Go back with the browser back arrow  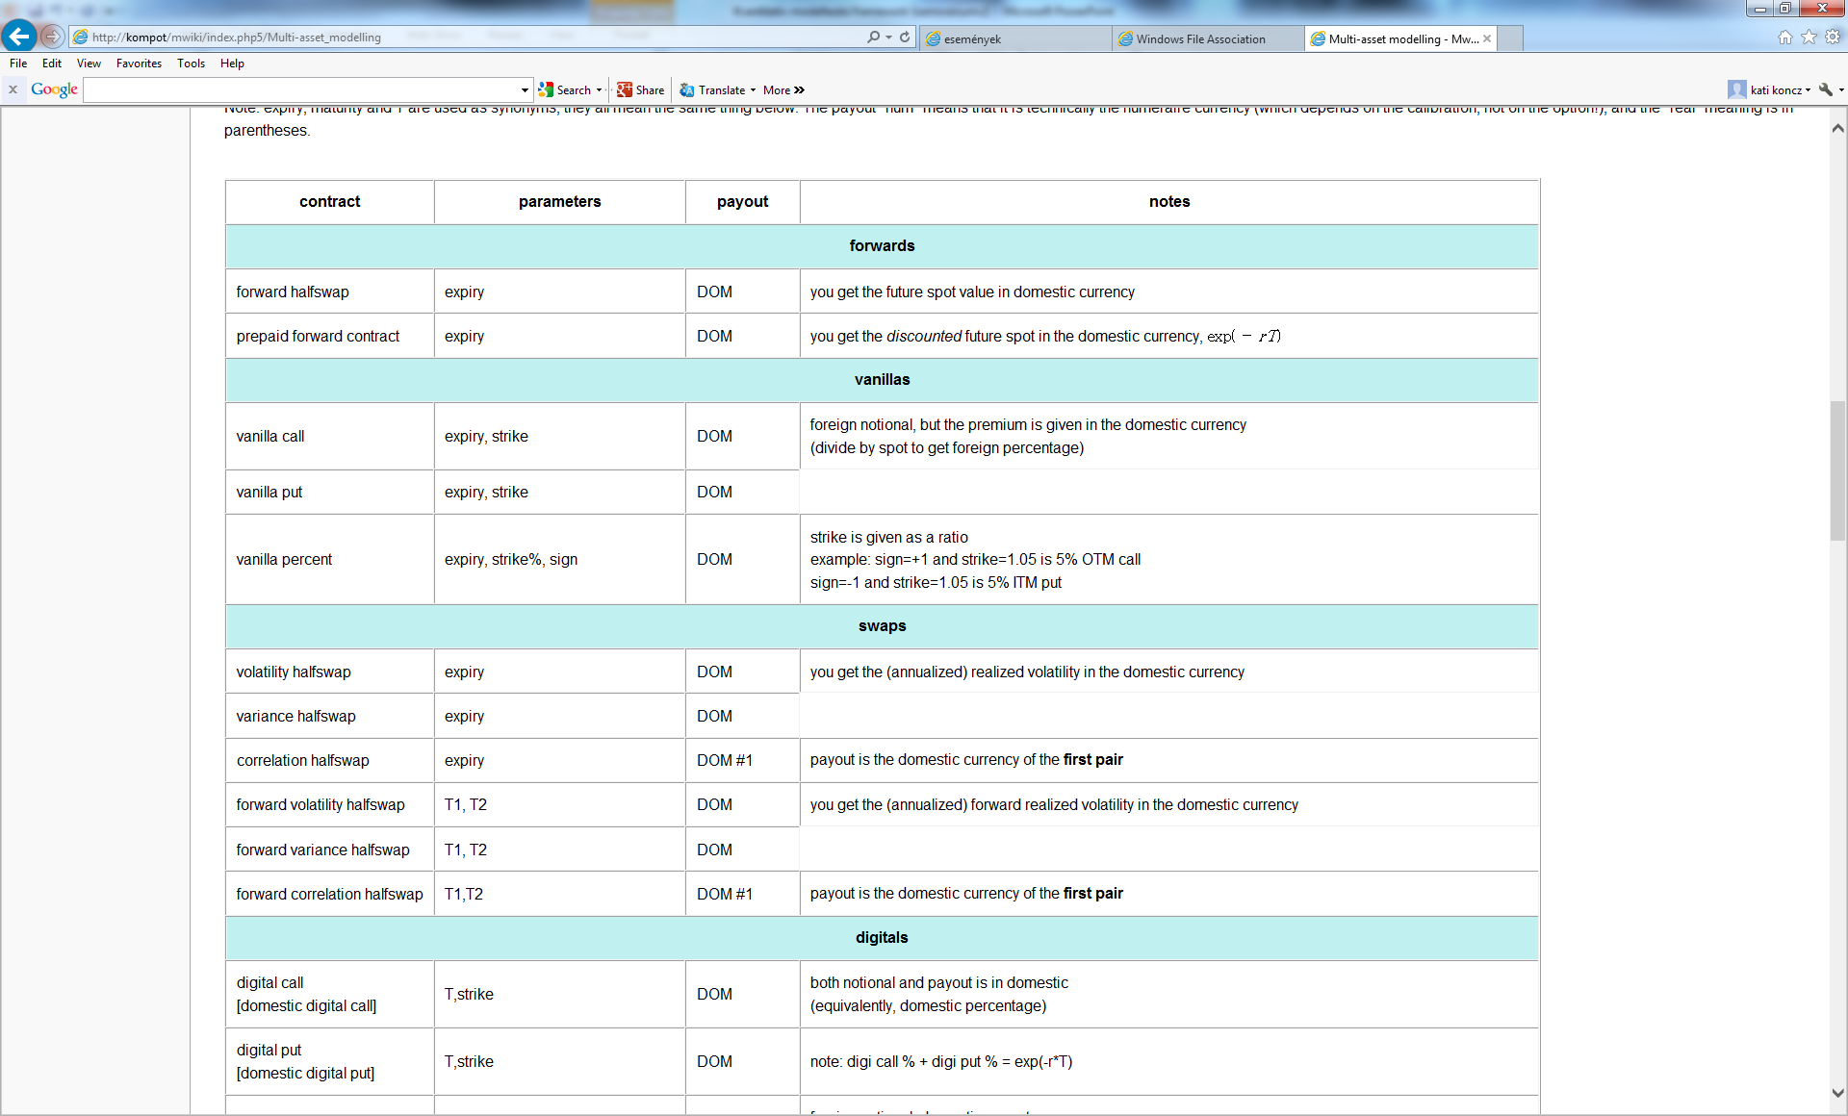[19, 37]
